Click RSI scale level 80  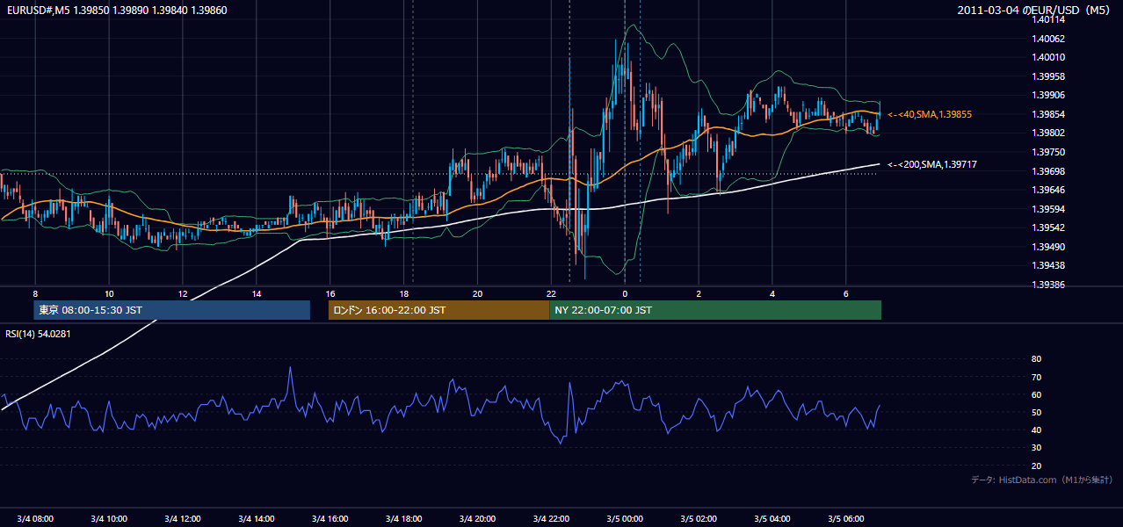pos(1036,359)
